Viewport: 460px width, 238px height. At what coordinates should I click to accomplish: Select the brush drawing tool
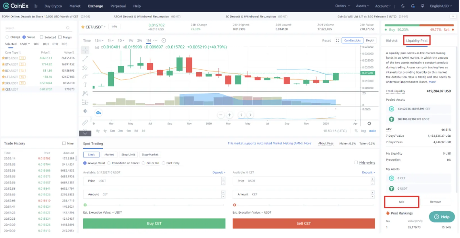85,76
